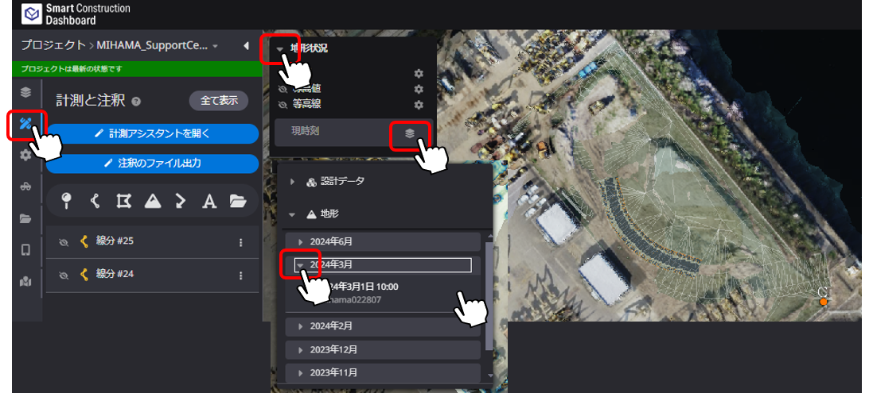Image resolution: width=873 pixels, height=393 pixels.
Task: Open the annotation folder icon in toolbar
Action: coord(238,200)
